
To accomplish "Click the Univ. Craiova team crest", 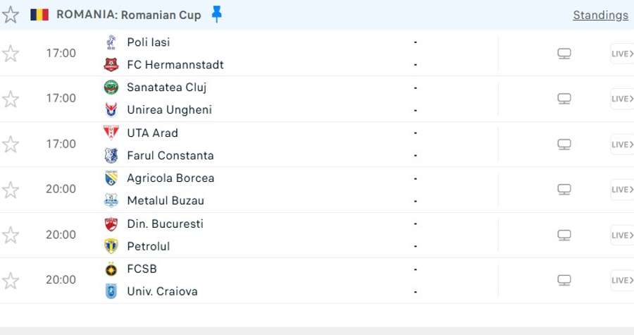I will click(111, 291).
